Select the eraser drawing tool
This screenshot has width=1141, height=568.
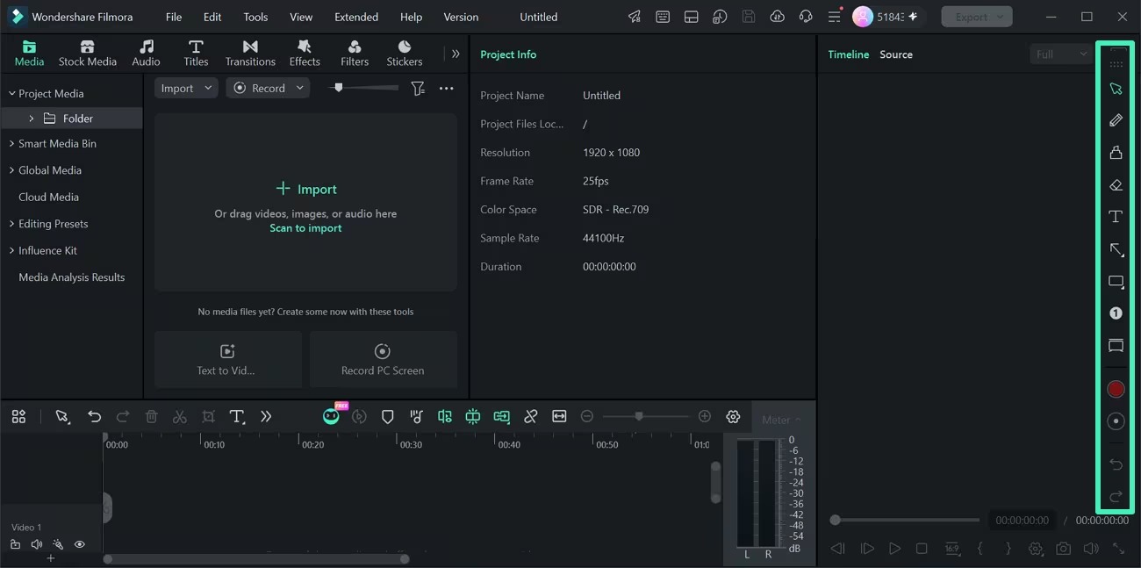(x=1116, y=185)
